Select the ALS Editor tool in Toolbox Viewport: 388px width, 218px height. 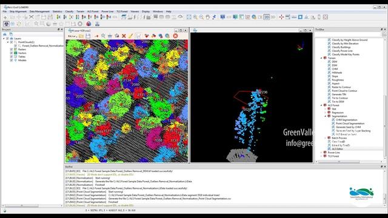(x=337, y=149)
